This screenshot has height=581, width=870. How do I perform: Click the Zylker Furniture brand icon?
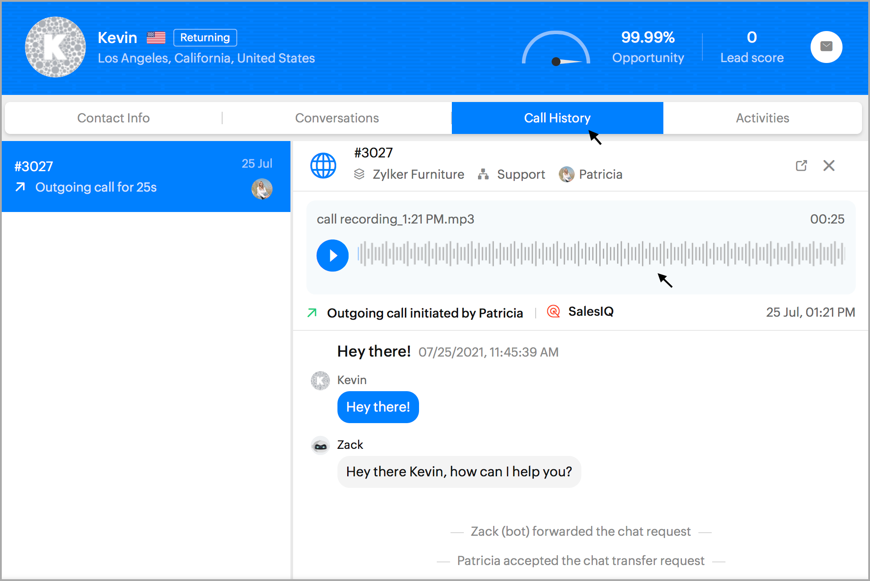pos(359,174)
